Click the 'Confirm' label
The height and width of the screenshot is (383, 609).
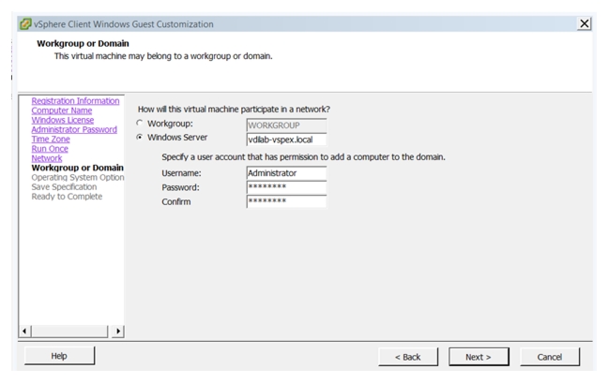(176, 202)
